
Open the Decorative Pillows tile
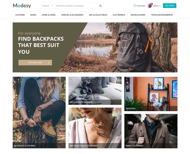95,91
